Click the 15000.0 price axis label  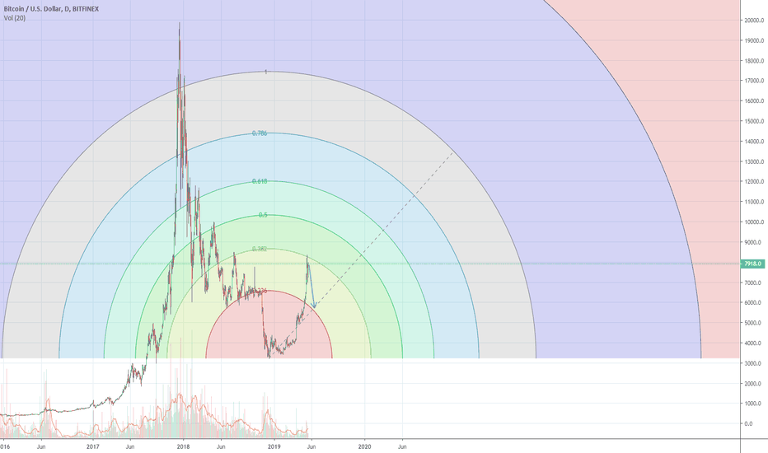click(x=754, y=121)
